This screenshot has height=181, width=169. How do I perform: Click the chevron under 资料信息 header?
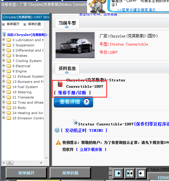[67, 72]
